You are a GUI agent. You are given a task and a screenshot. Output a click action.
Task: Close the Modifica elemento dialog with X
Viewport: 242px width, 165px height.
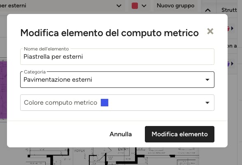pos(210,31)
